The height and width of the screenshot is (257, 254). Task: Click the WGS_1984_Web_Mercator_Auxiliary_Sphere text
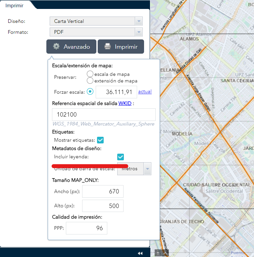tap(103, 124)
